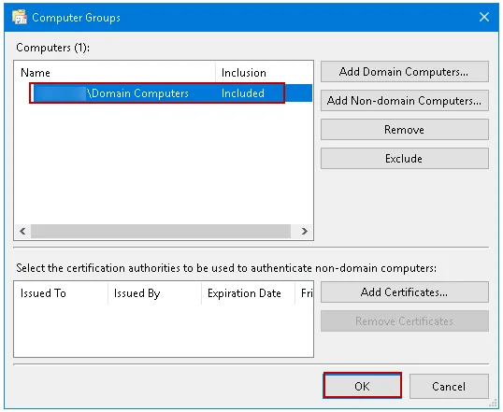The height and width of the screenshot is (412, 503).
Task: Cancel the Computer Groups dialog
Action: tap(449, 386)
